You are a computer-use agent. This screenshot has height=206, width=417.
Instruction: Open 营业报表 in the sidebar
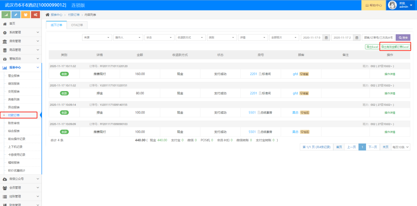point(14,76)
